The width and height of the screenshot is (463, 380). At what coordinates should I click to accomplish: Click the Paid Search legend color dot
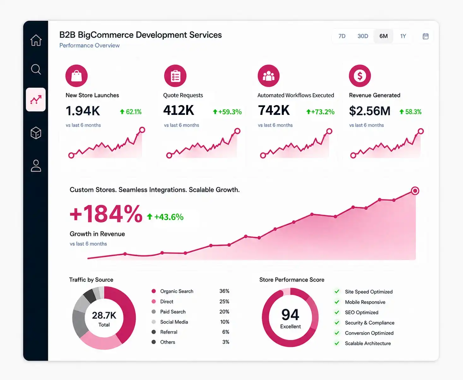pyautogui.click(x=154, y=312)
